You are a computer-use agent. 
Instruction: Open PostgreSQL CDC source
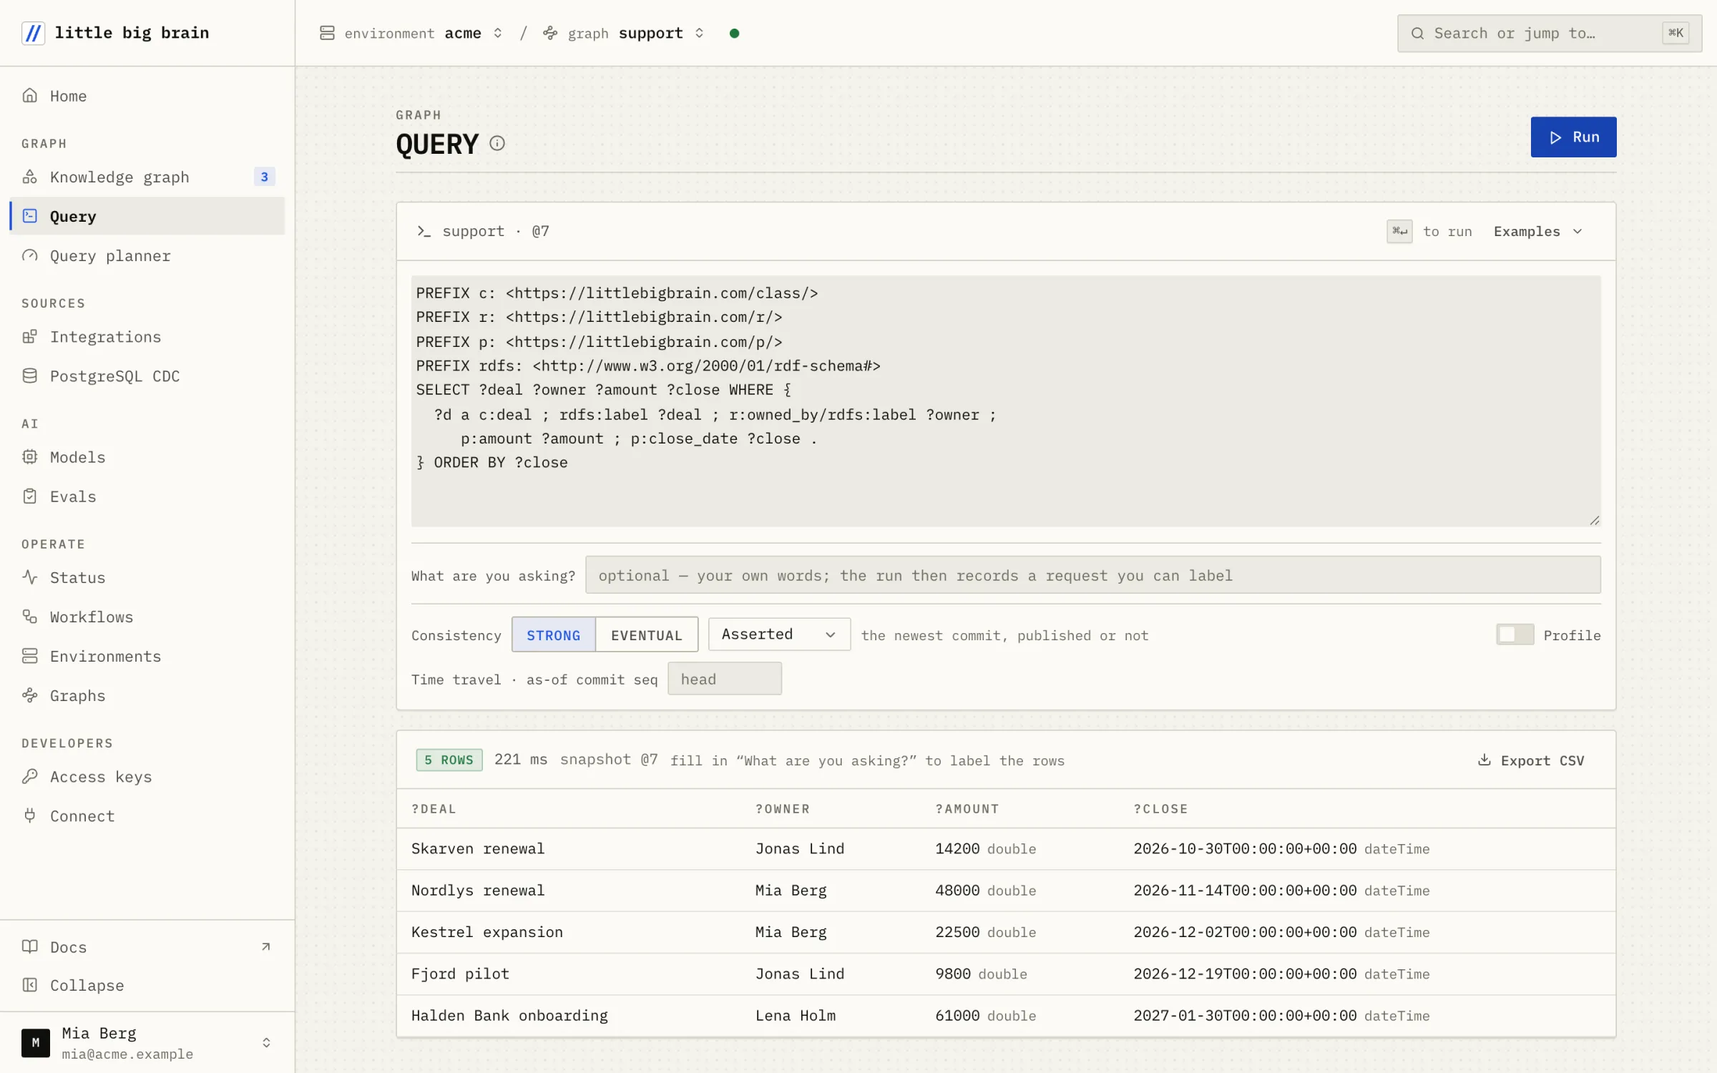147,376
